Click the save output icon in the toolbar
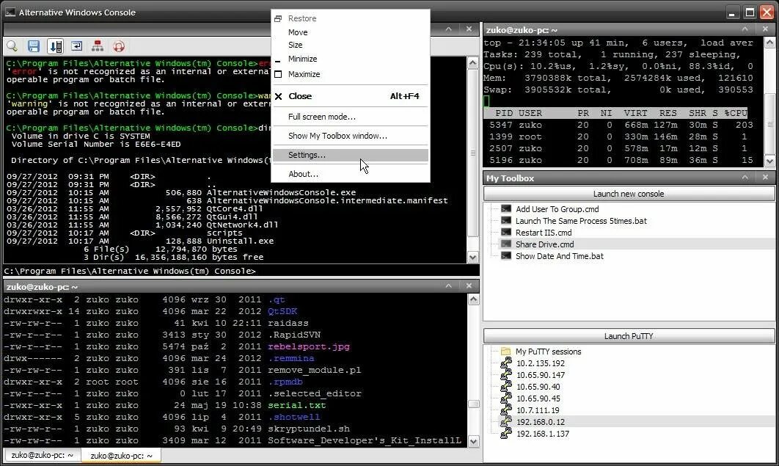 pyautogui.click(x=33, y=45)
